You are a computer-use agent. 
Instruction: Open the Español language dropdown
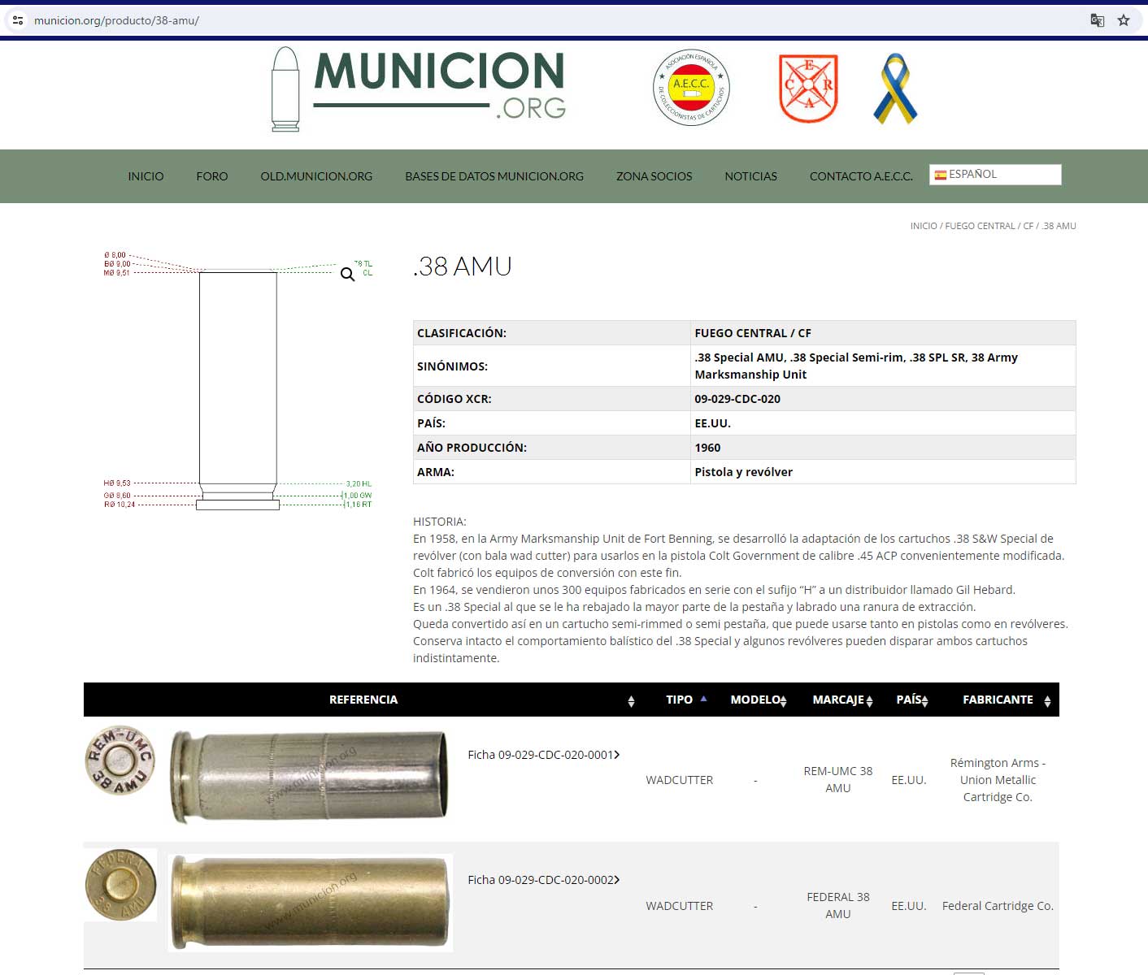click(995, 175)
